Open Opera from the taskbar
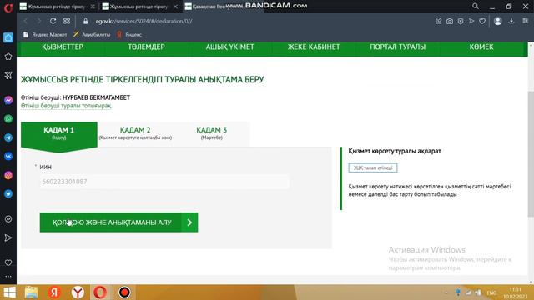This screenshot has width=534, height=300. click(x=100, y=292)
